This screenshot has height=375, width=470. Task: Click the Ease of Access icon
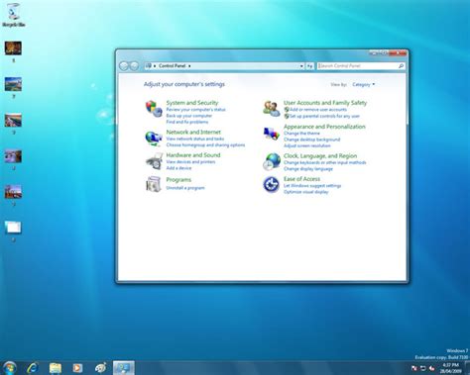tap(272, 184)
